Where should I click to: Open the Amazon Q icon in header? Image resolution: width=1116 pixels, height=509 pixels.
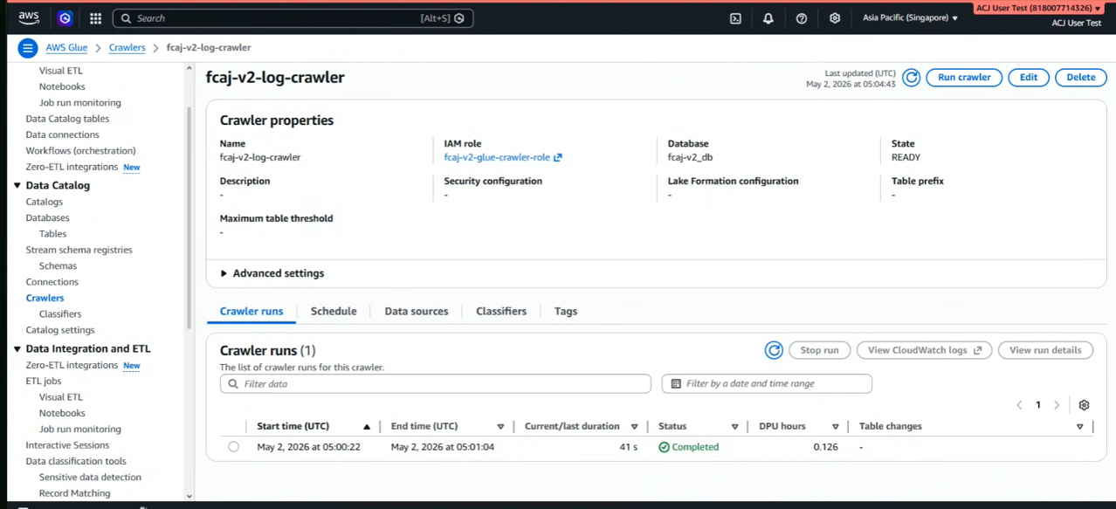pyautogui.click(x=65, y=17)
